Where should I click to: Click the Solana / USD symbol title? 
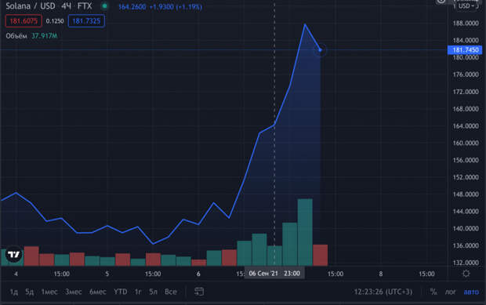coord(31,6)
